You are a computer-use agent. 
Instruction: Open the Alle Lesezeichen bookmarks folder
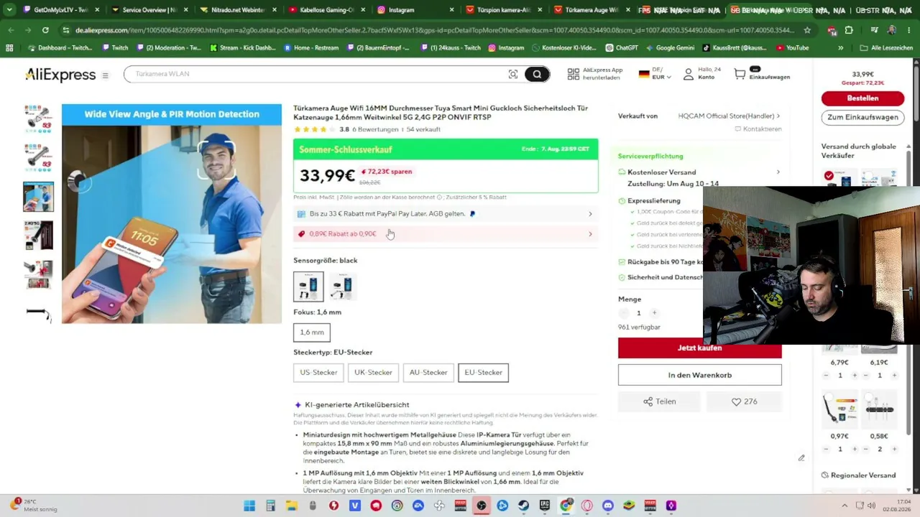[x=886, y=47]
